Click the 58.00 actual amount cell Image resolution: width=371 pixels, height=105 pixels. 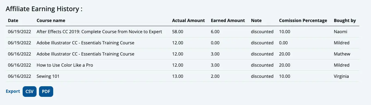pyautogui.click(x=178, y=32)
